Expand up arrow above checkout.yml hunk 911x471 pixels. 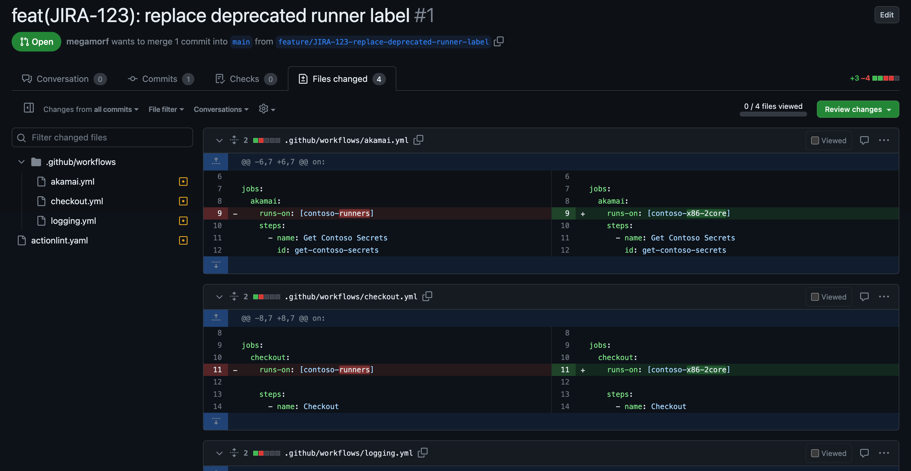coord(216,318)
